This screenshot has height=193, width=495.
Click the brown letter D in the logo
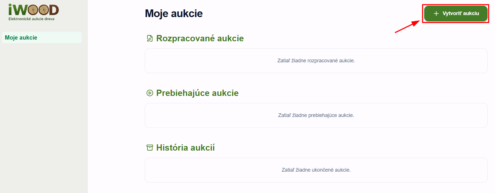[x=54, y=10]
